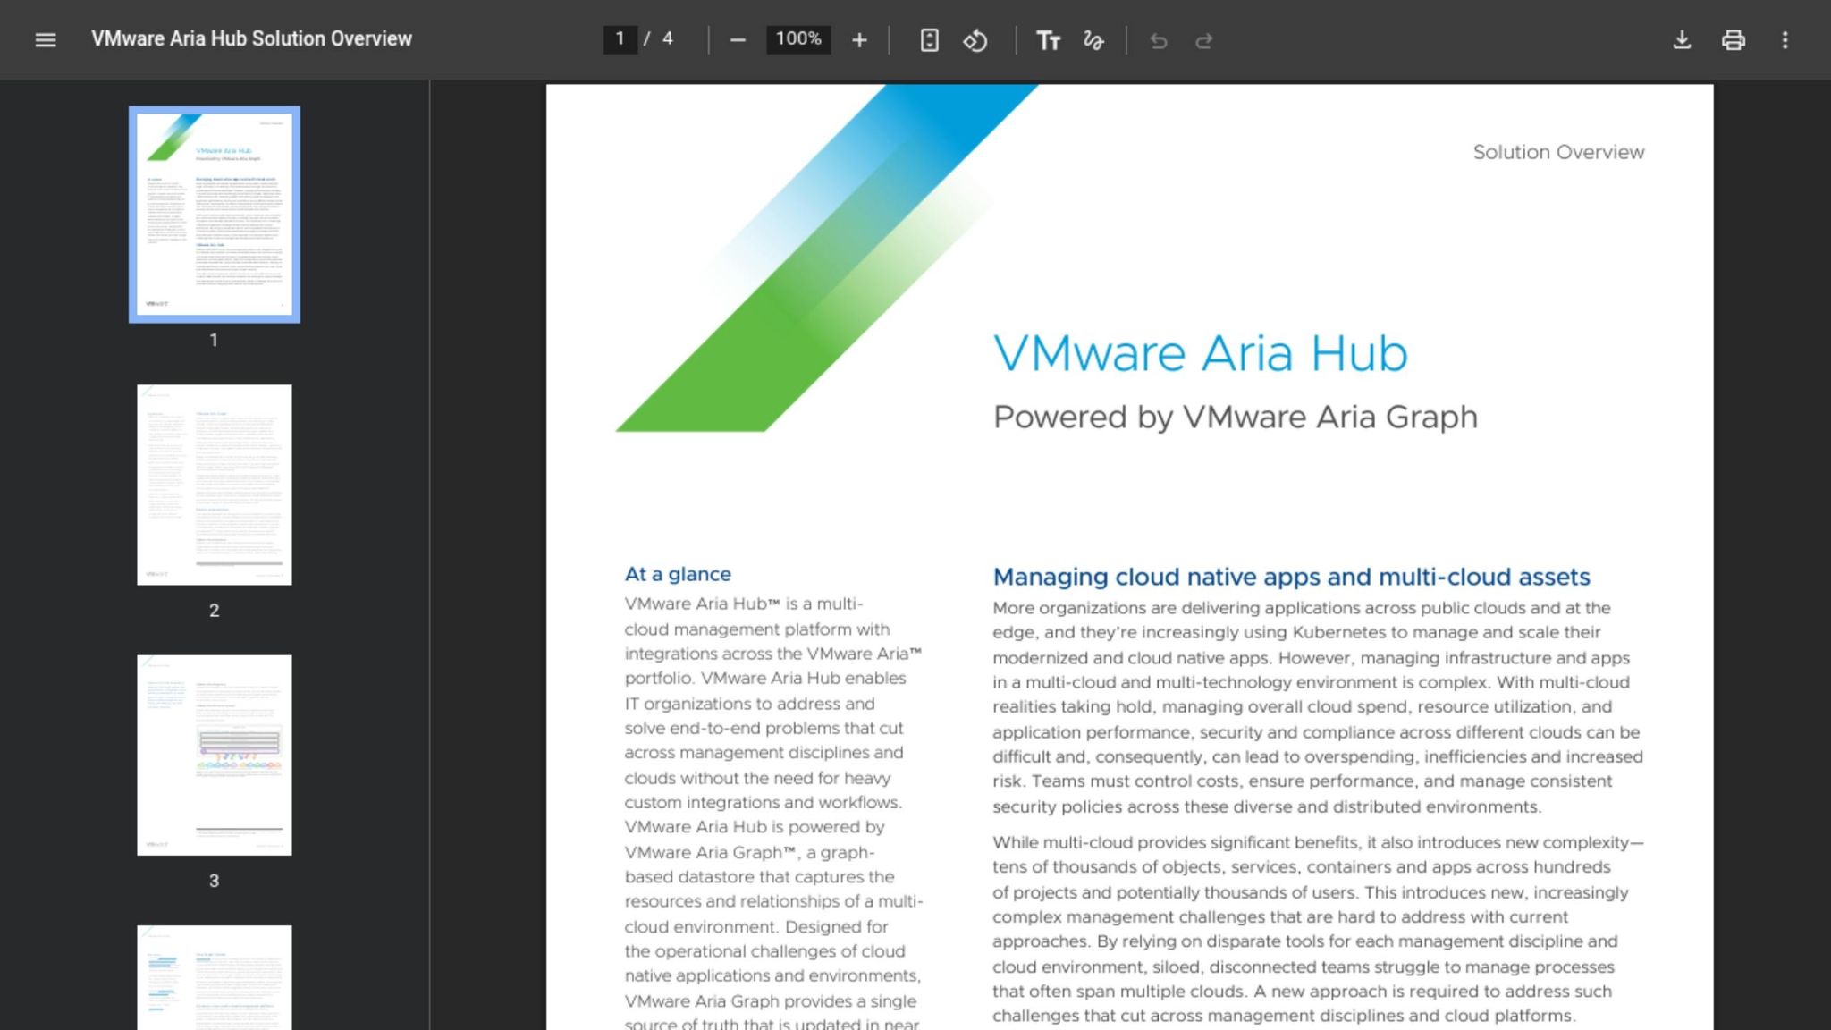
Task: Click the fit to page icon
Action: [x=930, y=40]
